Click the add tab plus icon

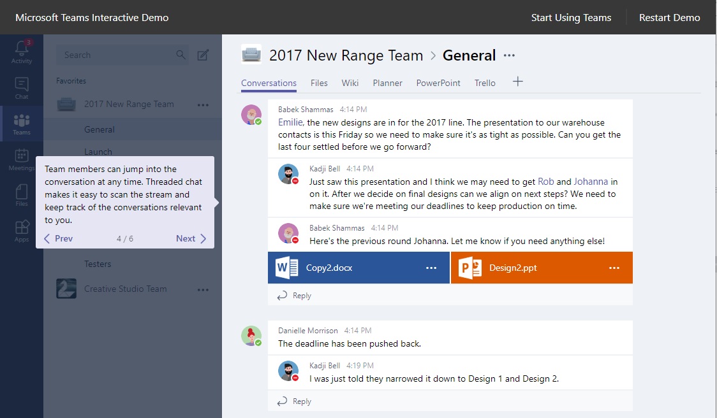(x=517, y=82)
